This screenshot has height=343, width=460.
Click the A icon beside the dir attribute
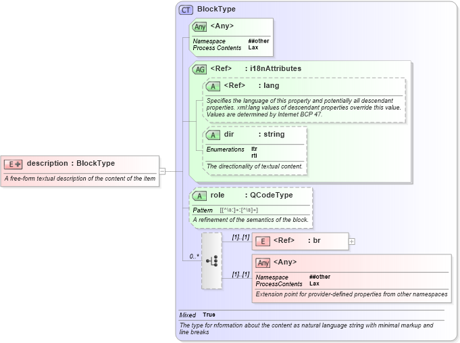click(213, 135)
